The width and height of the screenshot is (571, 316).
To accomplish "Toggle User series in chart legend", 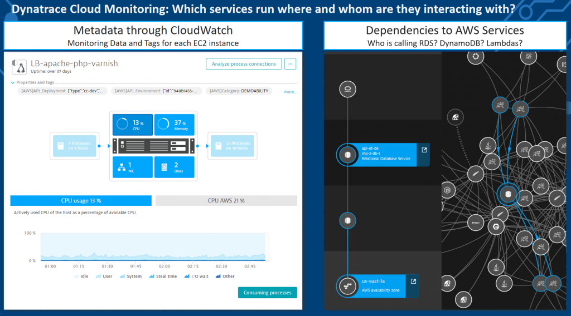I will (x=104, y=276).
